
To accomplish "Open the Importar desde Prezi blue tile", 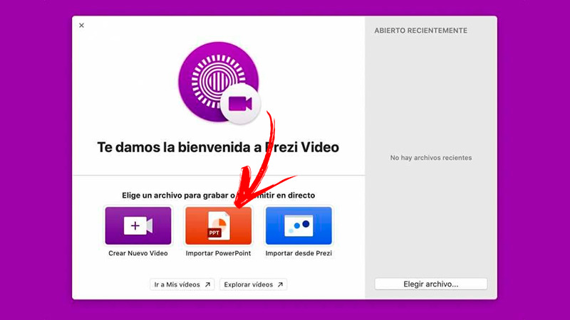I will (x=299, y=225).
